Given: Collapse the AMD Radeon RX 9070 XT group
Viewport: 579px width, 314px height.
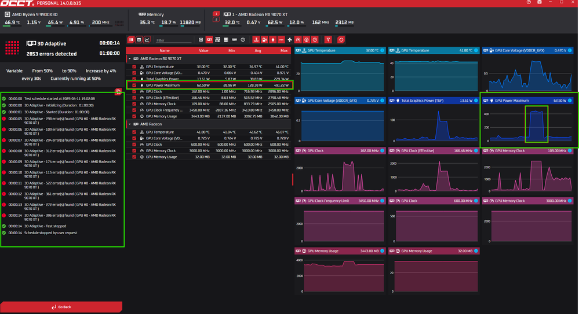Looking at the screenshot, I should (x=130, y=58).
